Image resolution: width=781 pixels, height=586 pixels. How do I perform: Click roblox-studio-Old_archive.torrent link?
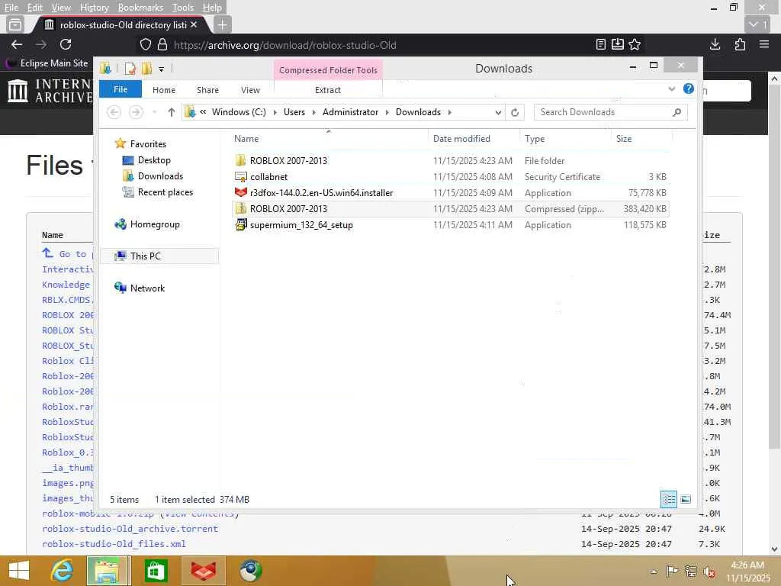click(130, 529)
